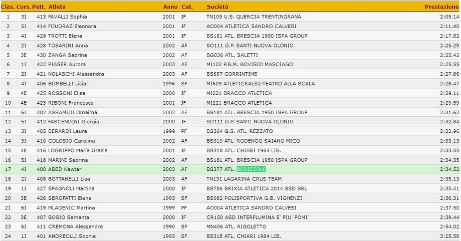461x241 pixels.
Task: Click club BS364 G.S. ATL. REZZATO
Action: [240, 131]
